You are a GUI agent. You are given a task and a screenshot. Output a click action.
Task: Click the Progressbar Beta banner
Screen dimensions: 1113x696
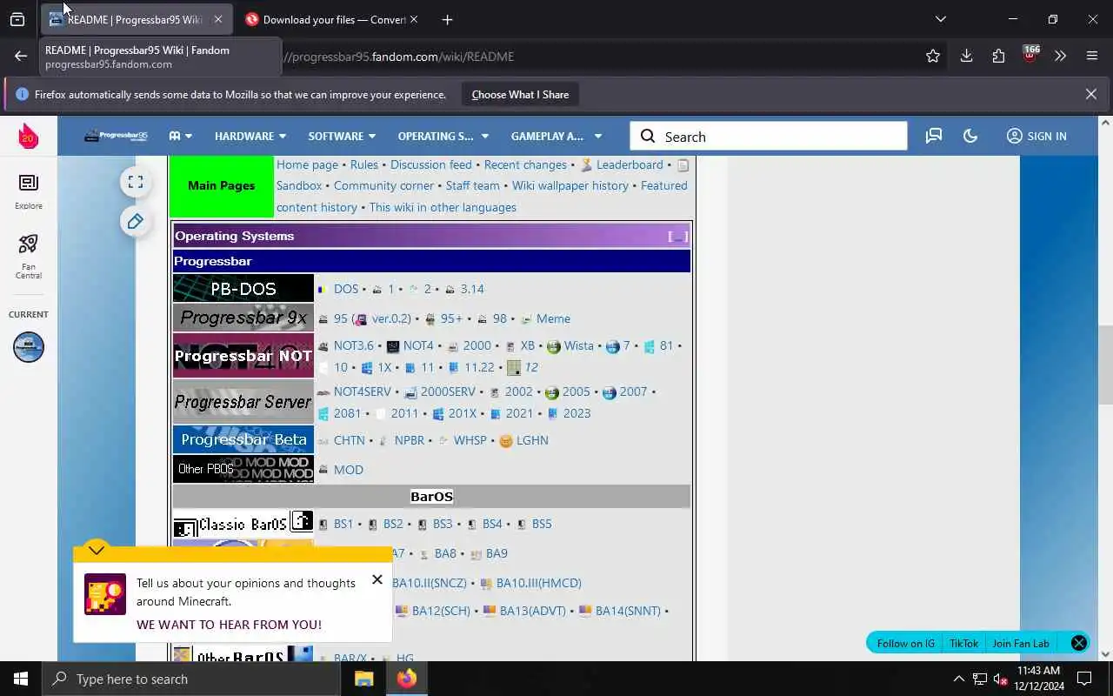[x=243, y=439]
